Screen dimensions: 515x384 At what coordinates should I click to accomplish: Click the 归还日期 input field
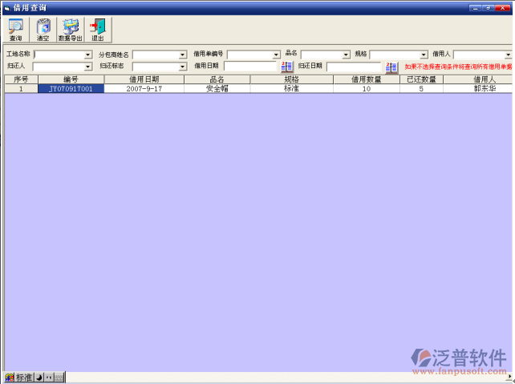(x=354, y=67)
